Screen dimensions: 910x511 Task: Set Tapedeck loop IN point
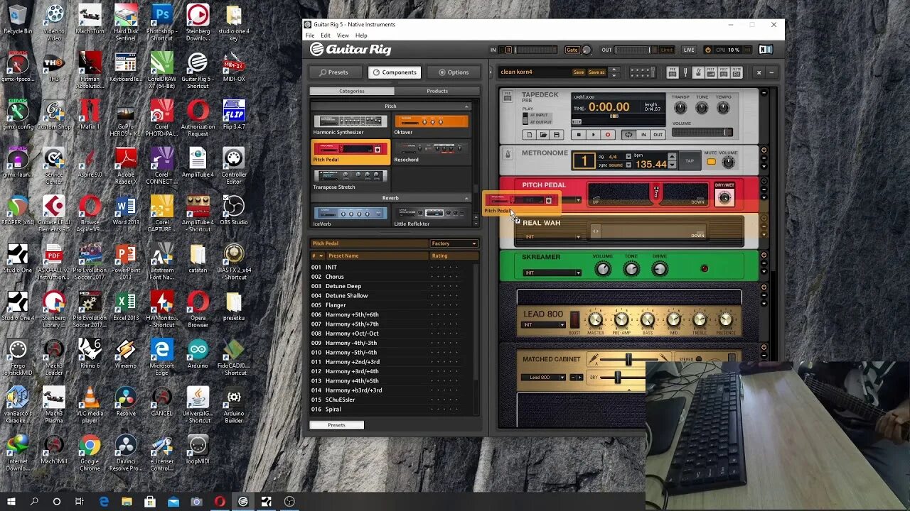click(643, 135)
